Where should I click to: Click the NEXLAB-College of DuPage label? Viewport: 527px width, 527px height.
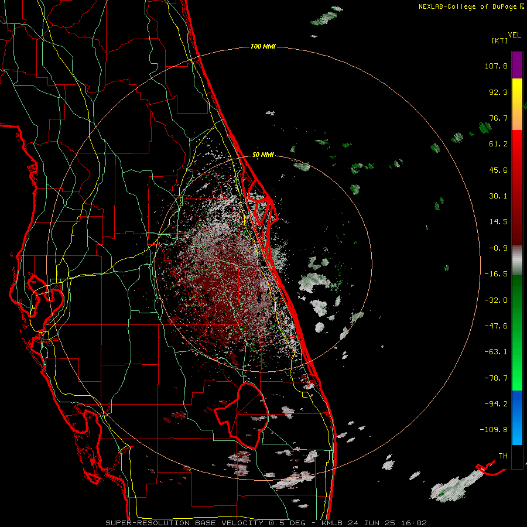coord(471,6)
